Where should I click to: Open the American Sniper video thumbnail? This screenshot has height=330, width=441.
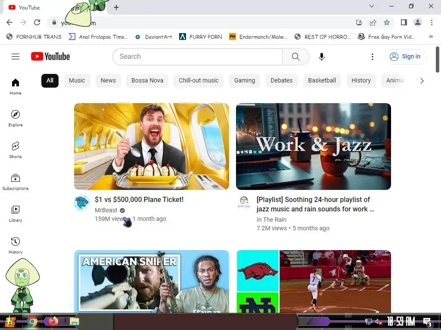pos(151,281)
